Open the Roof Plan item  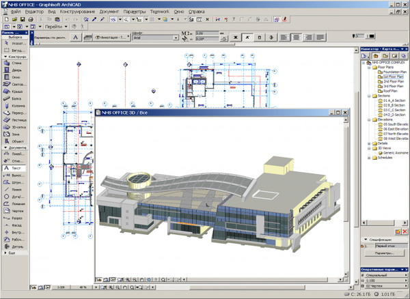pos(390,91)
